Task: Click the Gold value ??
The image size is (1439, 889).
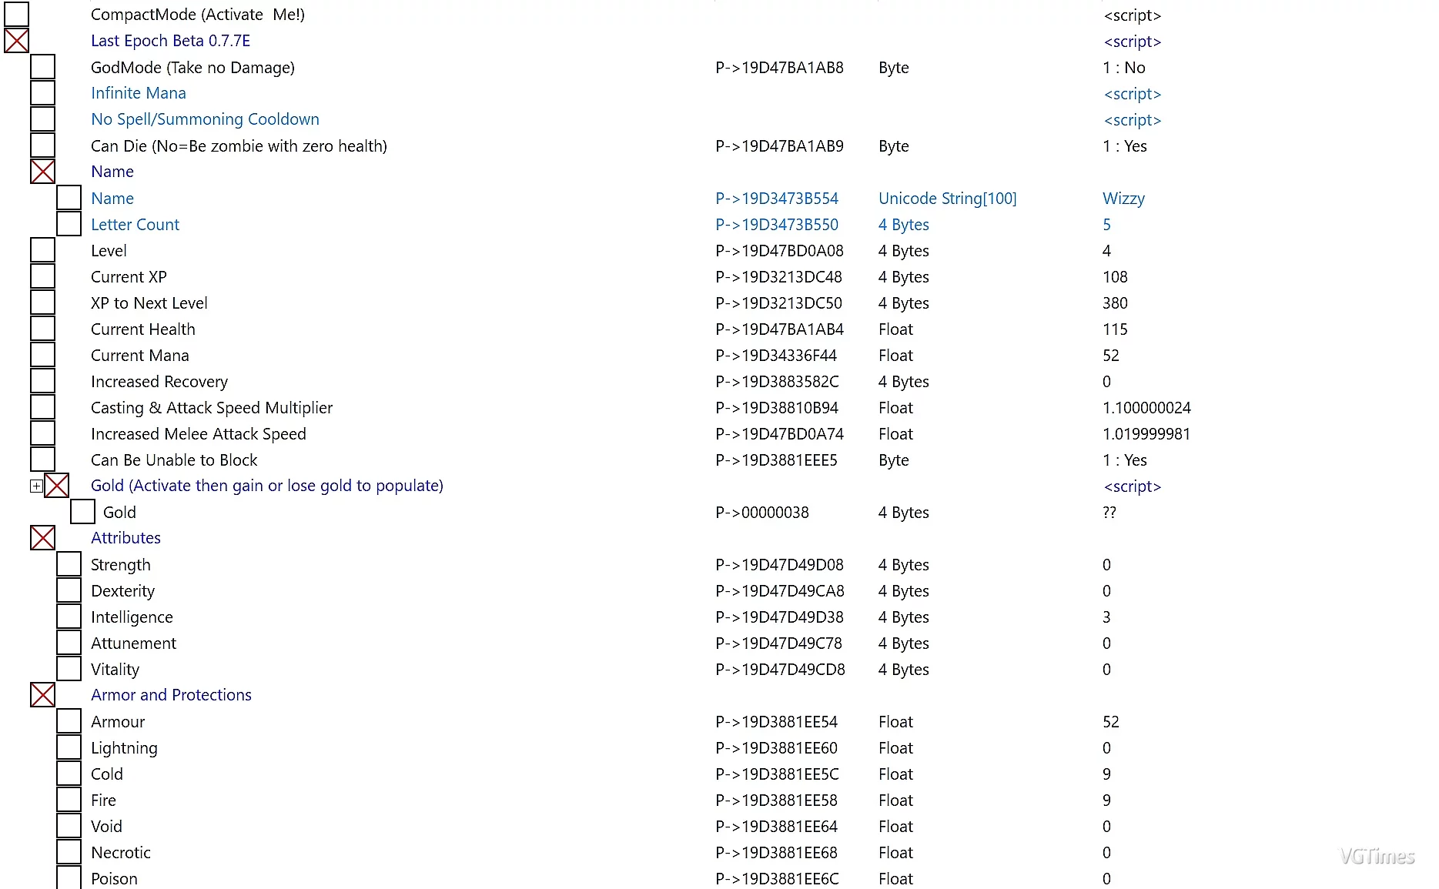Action: (x=1109, y=513)
